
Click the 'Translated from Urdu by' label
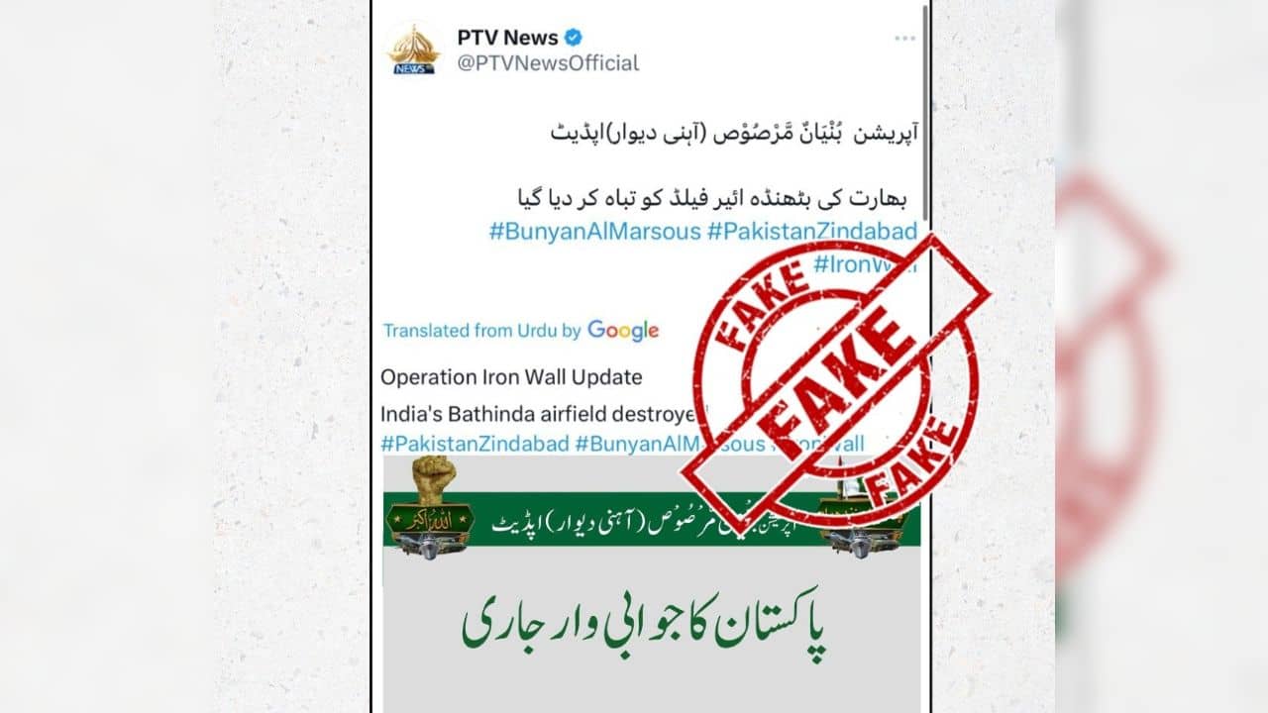(x=481, y=331)
